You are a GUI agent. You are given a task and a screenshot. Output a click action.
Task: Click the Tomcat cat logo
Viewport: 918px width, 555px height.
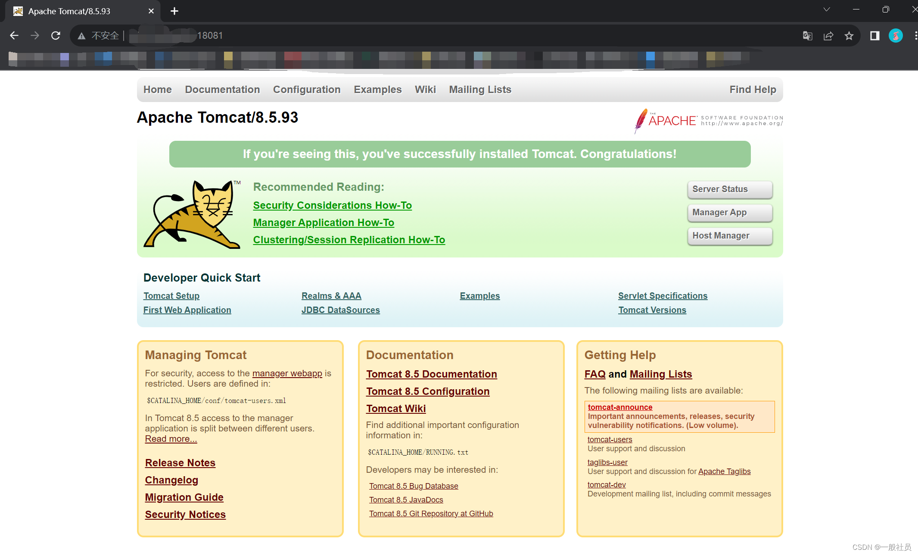click(x=193, y=212)
